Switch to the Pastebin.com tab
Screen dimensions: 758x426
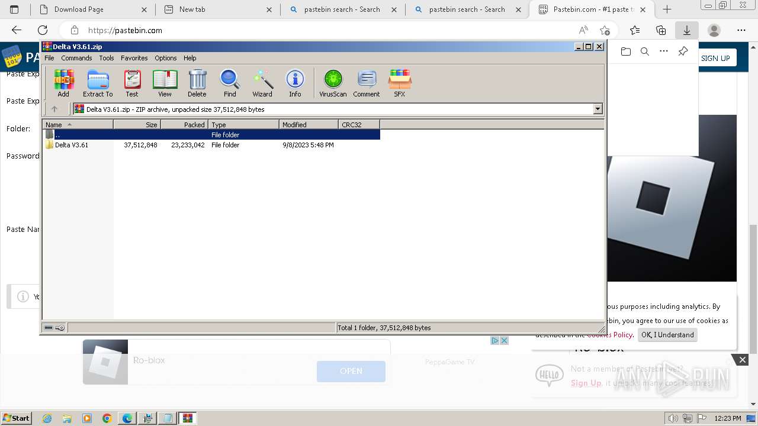[x=592, y=9]
